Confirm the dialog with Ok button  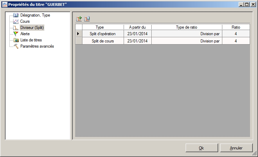[201, 148]
